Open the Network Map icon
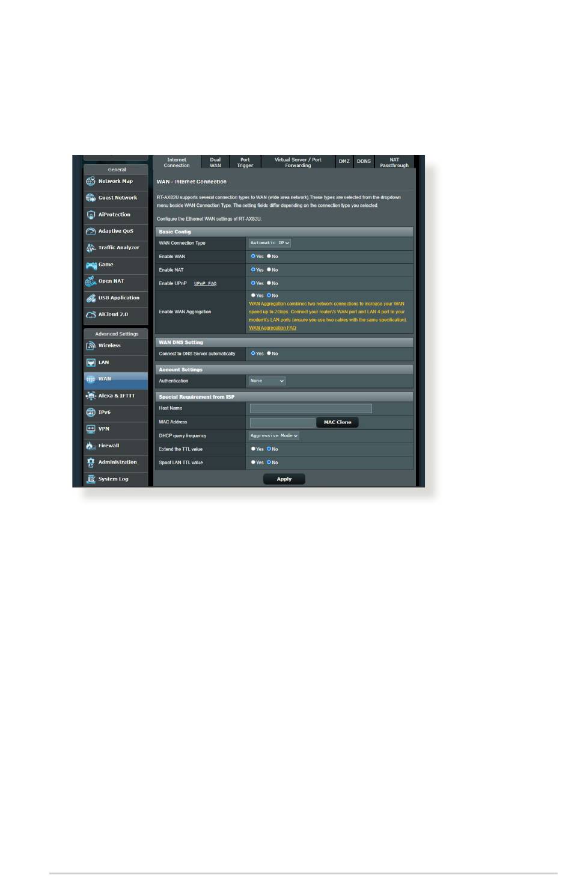Image resolution: width=571 pixels, height=893 pixels. [91, 181]
